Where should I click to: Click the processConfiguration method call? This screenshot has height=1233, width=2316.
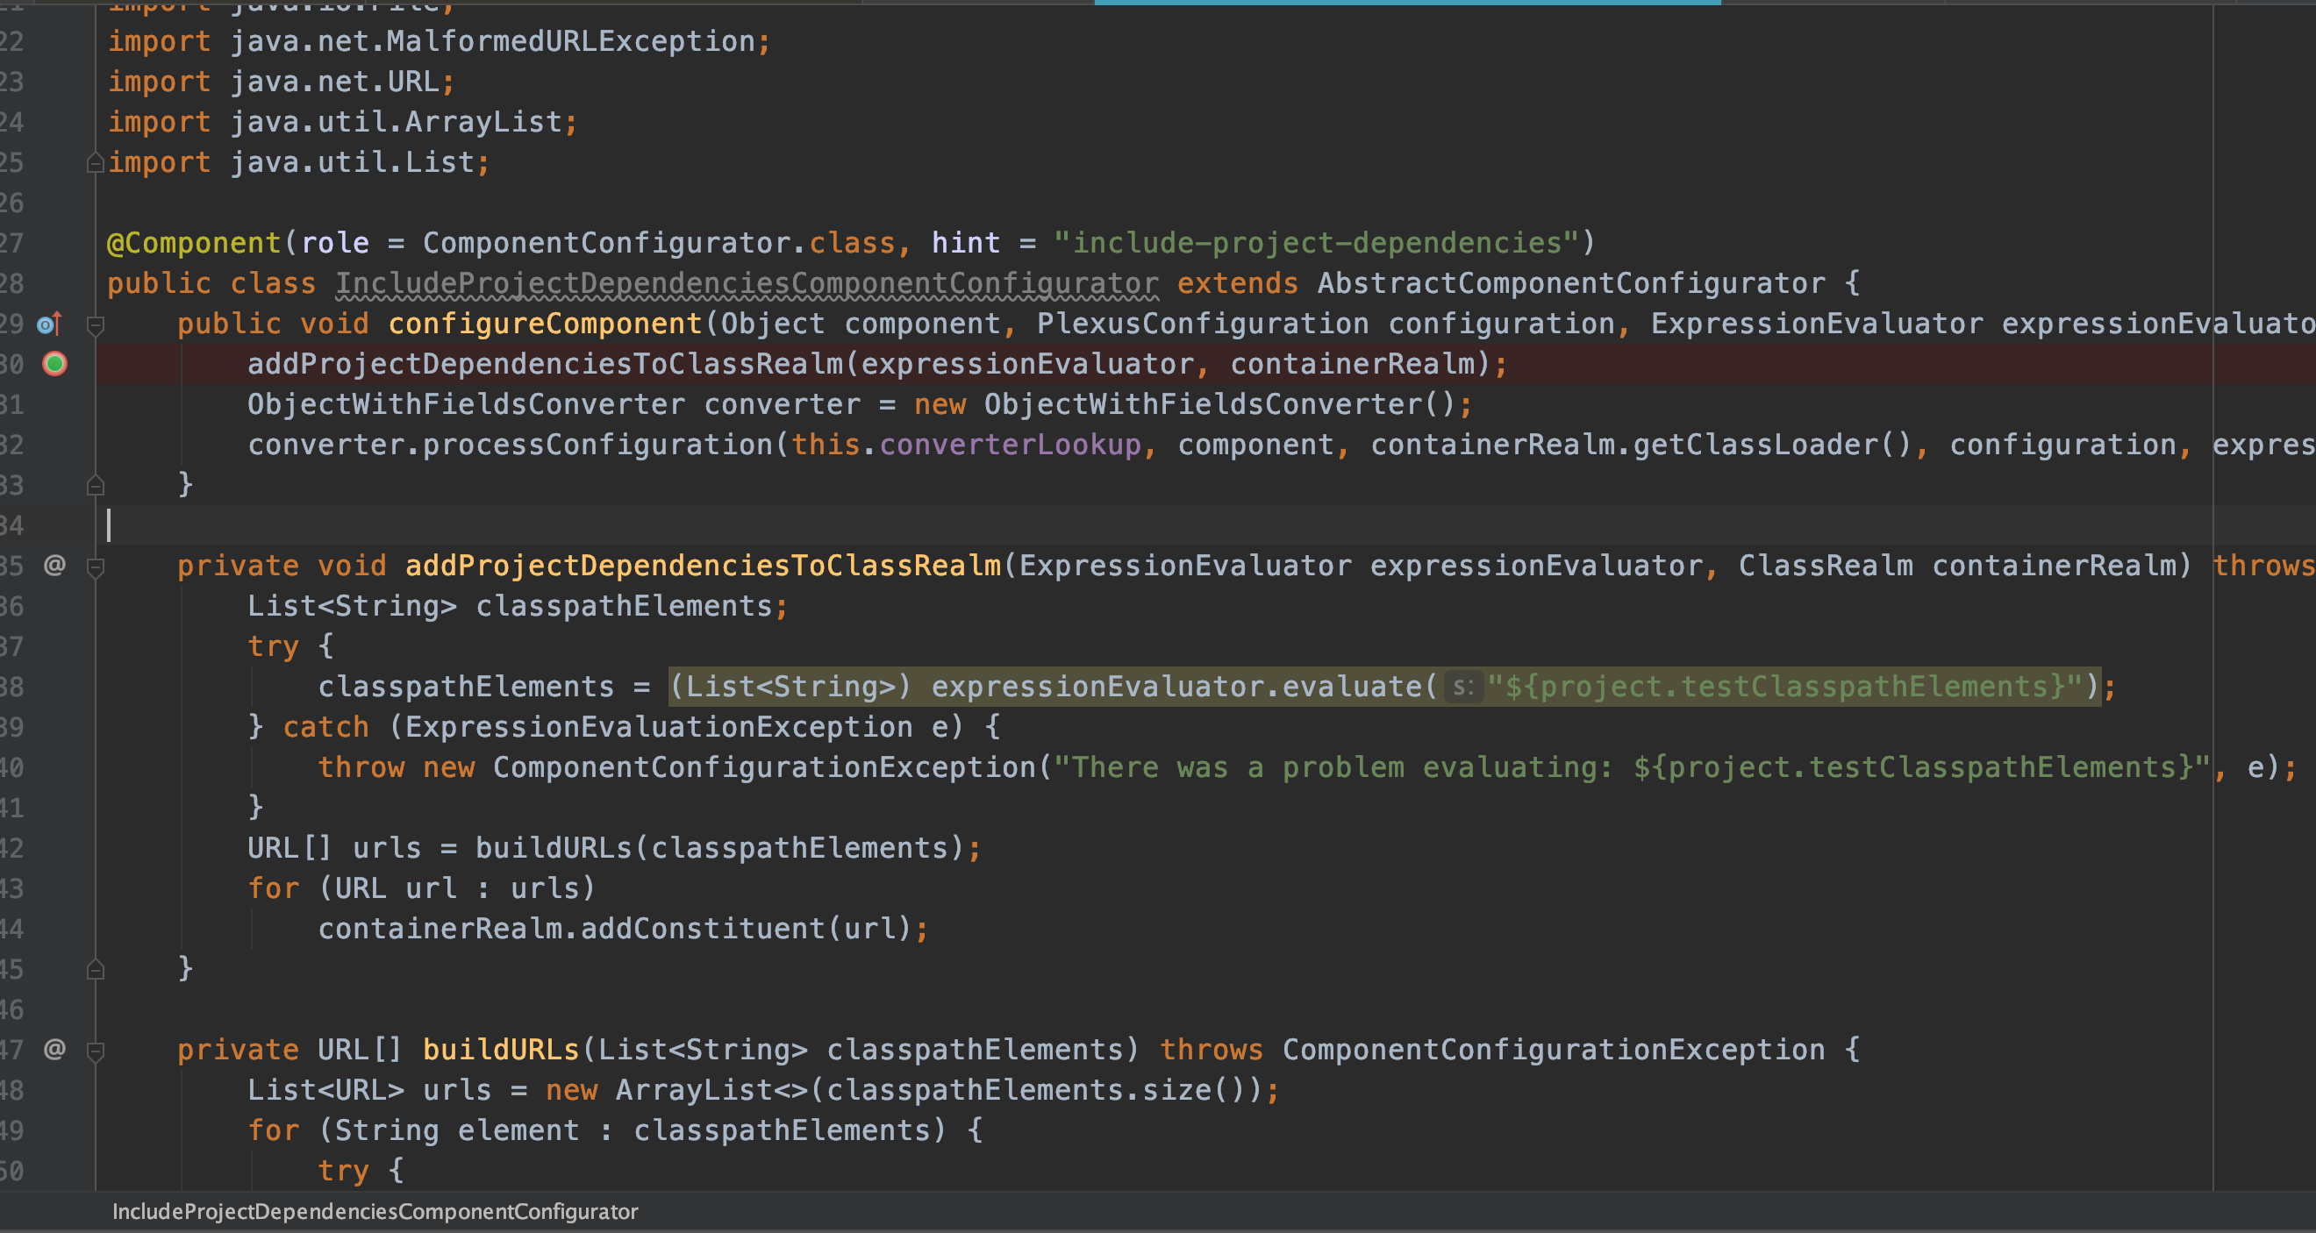tap(598, 445)
